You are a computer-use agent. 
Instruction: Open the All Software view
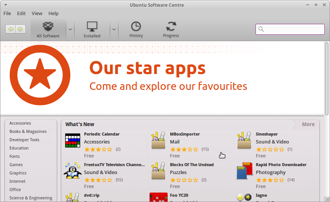(48, 29)
